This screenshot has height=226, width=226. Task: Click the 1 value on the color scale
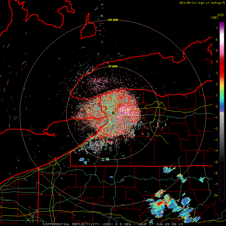click(x=217, y=95)
